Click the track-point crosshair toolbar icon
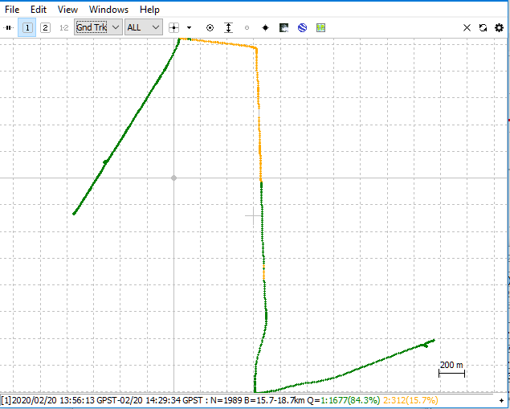The height and width of the screenshot is (409, 510). [x=174, y=27]
